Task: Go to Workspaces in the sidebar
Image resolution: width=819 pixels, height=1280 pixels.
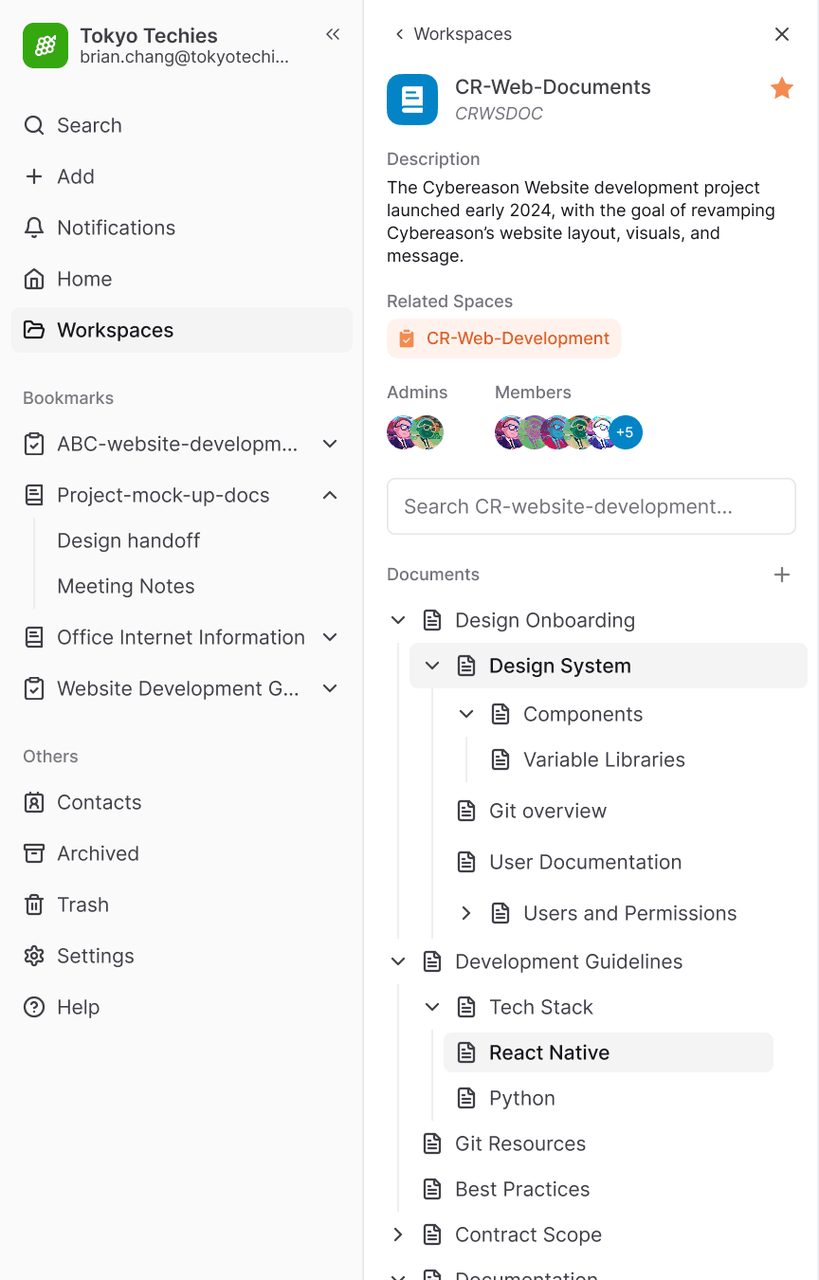Action: click(115, 330)
